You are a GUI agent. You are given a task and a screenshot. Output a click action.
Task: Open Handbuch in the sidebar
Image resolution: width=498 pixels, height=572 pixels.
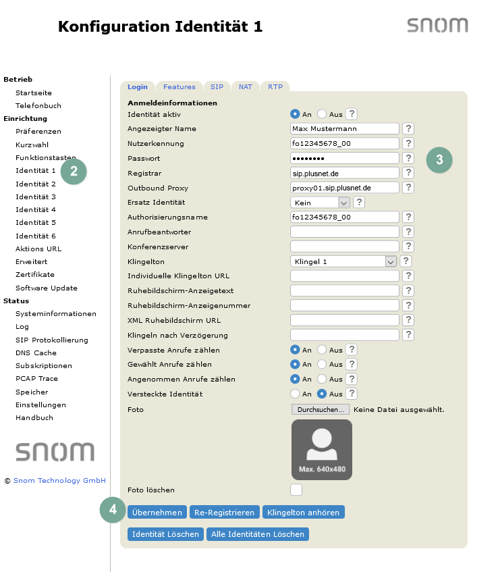[x=34, y=418]
